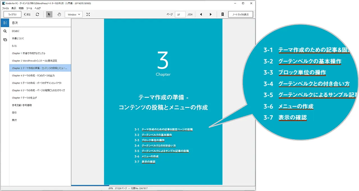Go to the next page arrow
359x191 pixels.
point(211,14)
